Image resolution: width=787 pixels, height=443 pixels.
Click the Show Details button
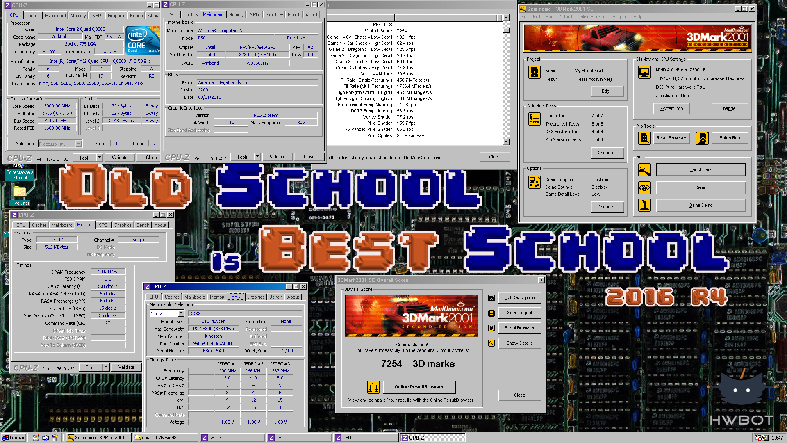[x=519, y=343]
